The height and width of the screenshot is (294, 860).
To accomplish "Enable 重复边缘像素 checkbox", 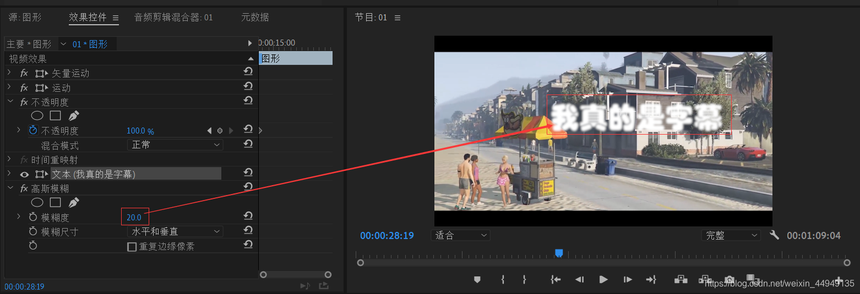I will 132,247.
